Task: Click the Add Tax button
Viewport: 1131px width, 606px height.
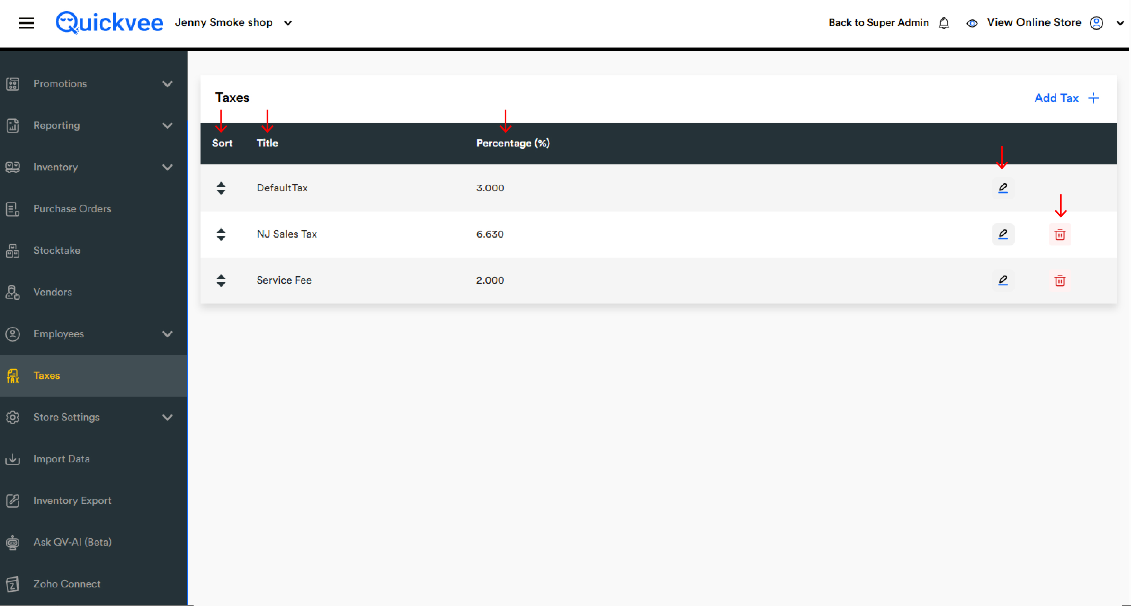Action: [1066, 98]
